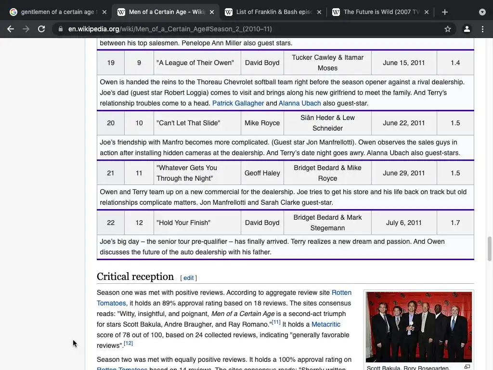The width and height of the screenshot is (493, 370).
Task: Open the Peabody Awards cast photo
Action: [419, 327]
